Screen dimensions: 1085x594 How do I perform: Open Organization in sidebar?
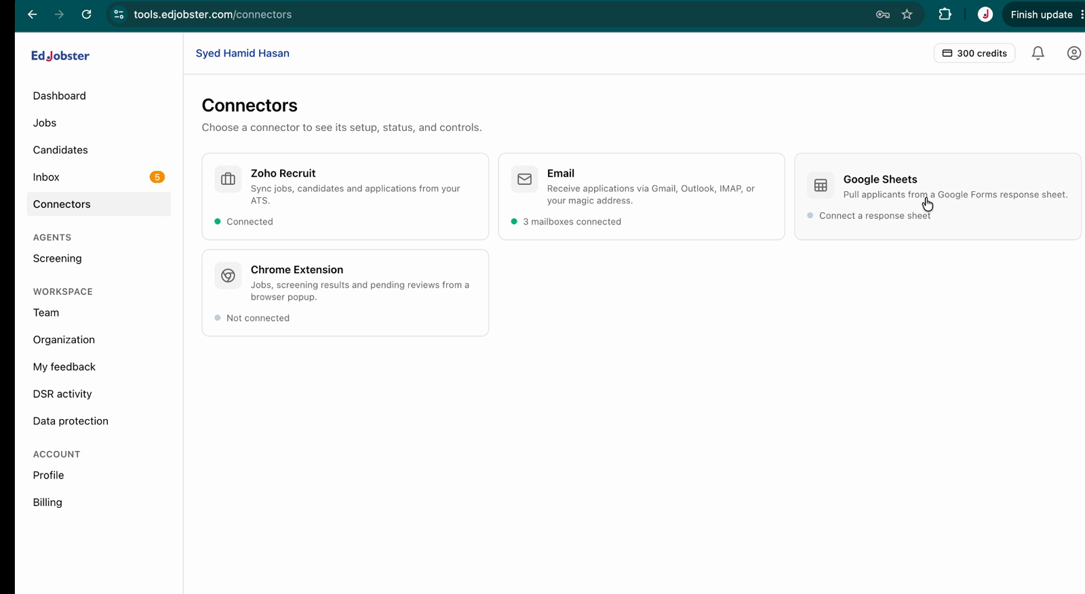(x=99, y=340)
